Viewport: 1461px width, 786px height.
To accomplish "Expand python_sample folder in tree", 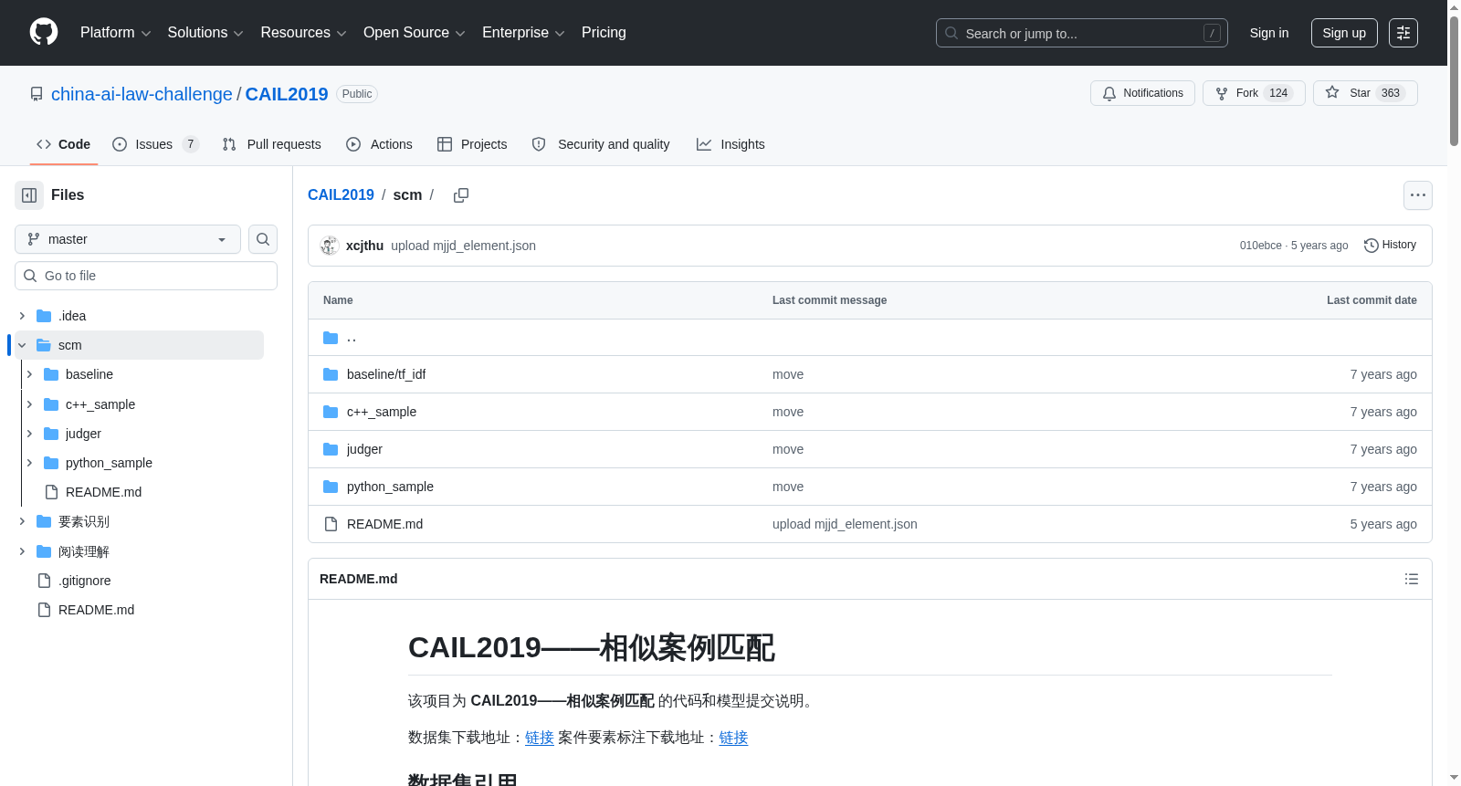I will 29,463.
